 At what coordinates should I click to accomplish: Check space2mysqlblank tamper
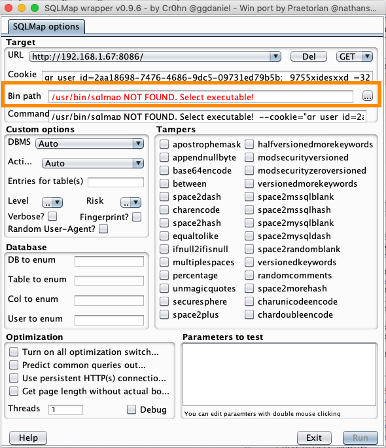249,223
